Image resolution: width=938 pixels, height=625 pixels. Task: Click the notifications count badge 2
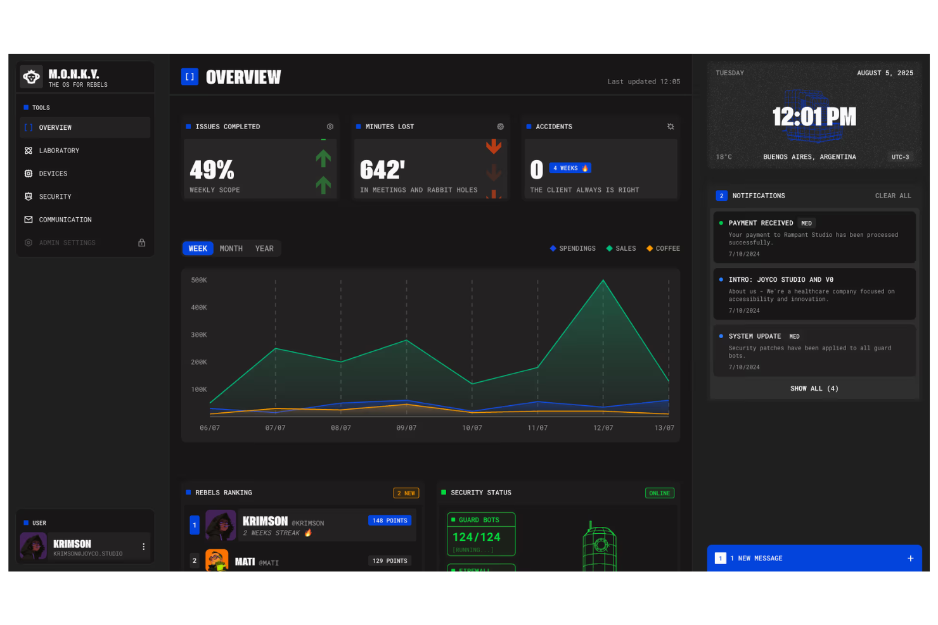coord(721,196)
